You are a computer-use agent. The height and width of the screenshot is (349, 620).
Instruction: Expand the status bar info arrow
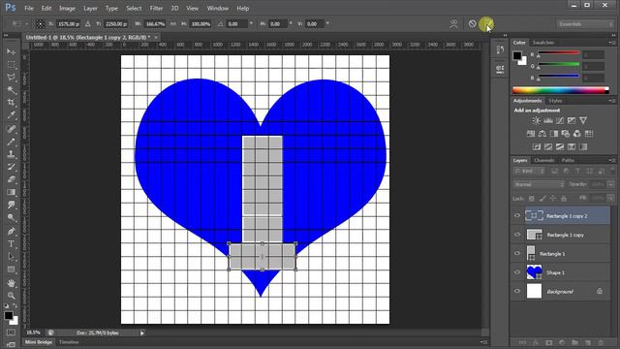tap(141, 333)
